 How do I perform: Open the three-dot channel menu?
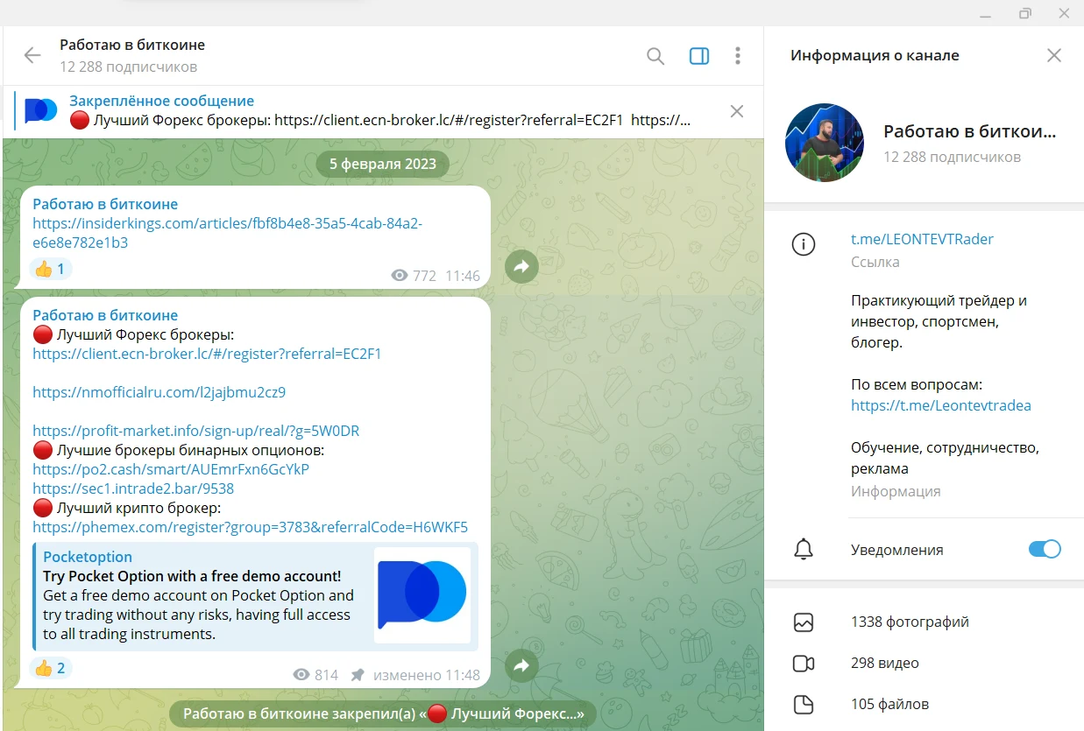[x=738, y=56]
